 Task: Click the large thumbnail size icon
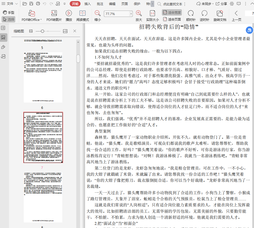click(x=65, y=31)
